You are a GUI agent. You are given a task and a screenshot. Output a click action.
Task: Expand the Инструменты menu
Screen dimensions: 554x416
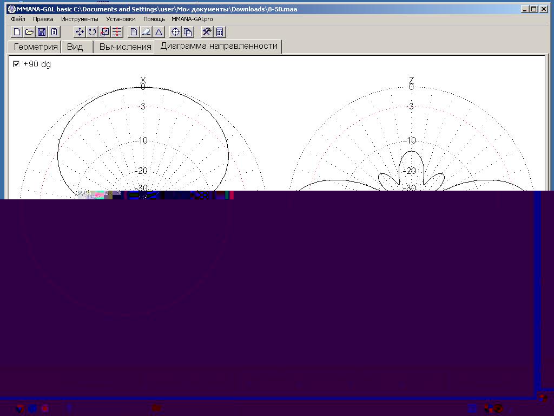pyautogui.click(x=80, y=19)
